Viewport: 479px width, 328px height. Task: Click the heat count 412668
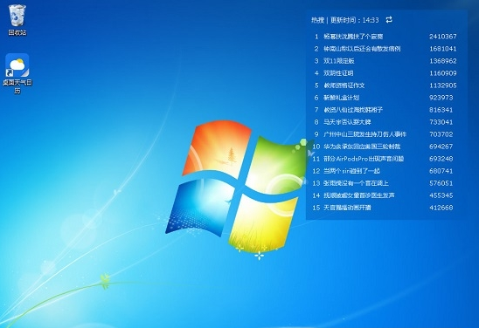[x=441, y=208]
